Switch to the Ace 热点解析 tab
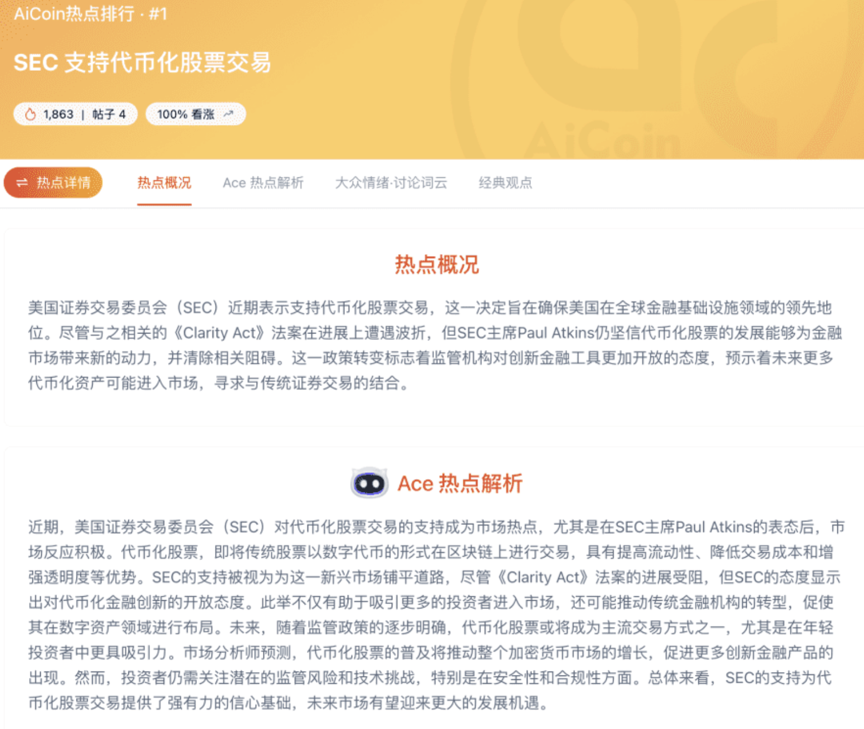Image resolution: width=864 pixels, height=729 pixels. 263,183
